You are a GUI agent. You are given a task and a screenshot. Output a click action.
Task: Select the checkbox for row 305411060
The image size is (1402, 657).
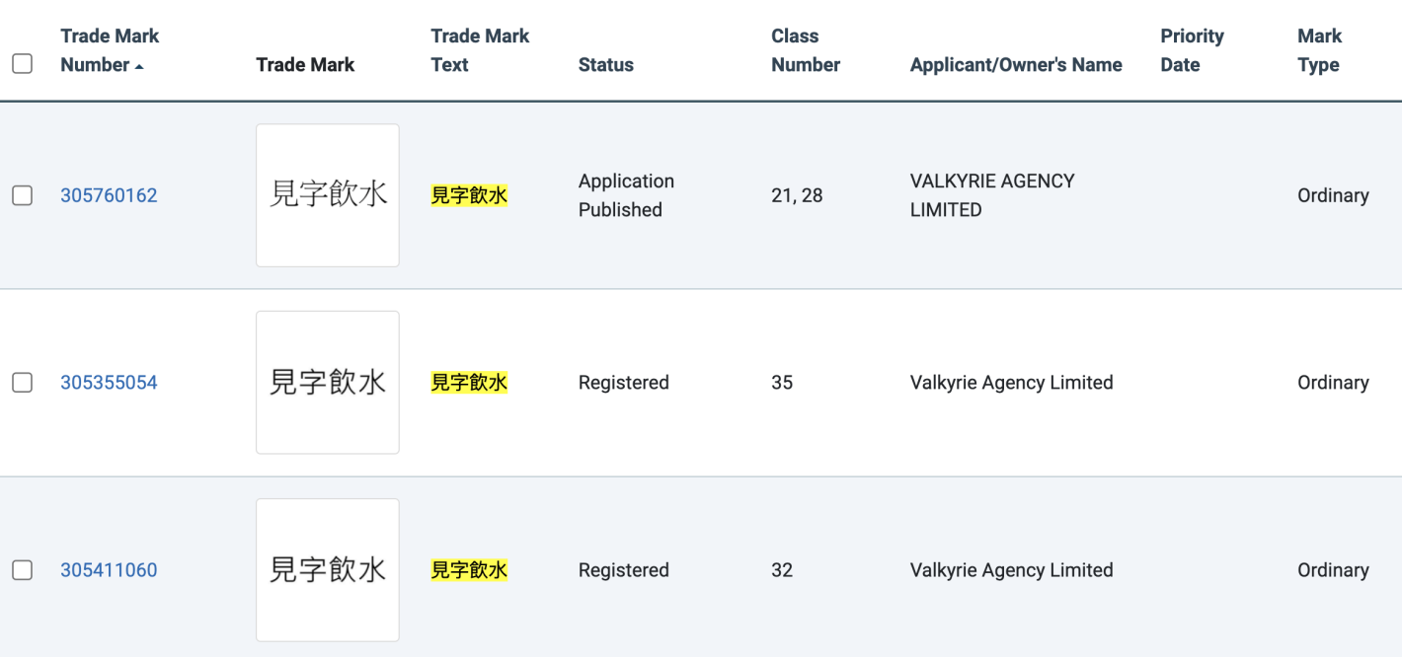pyautogui.click(x=22, y=570)
